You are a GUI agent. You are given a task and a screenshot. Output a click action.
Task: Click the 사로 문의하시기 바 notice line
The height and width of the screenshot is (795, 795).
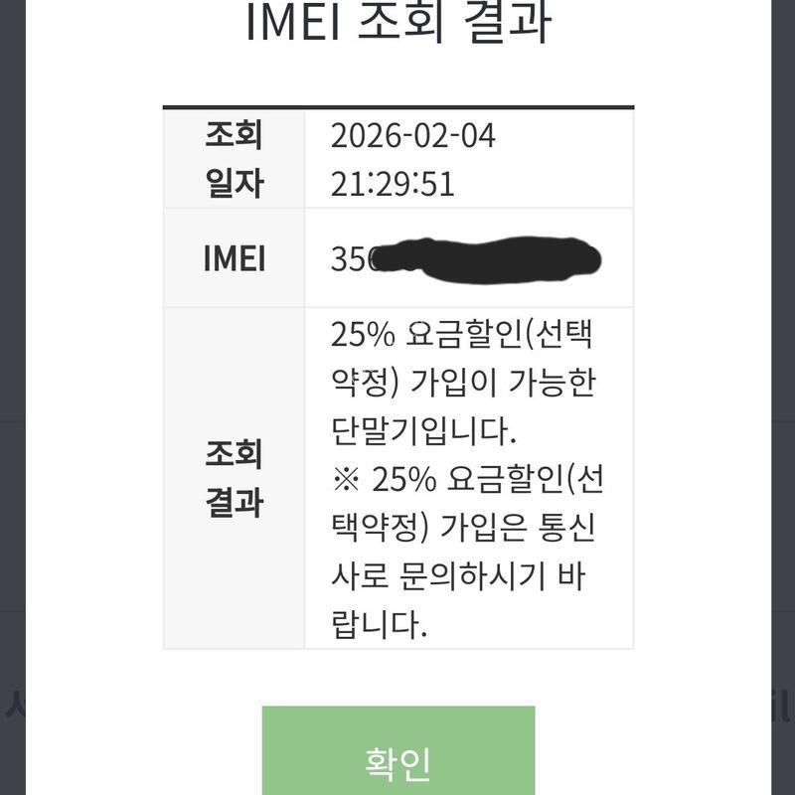click(x=462, y=578)
